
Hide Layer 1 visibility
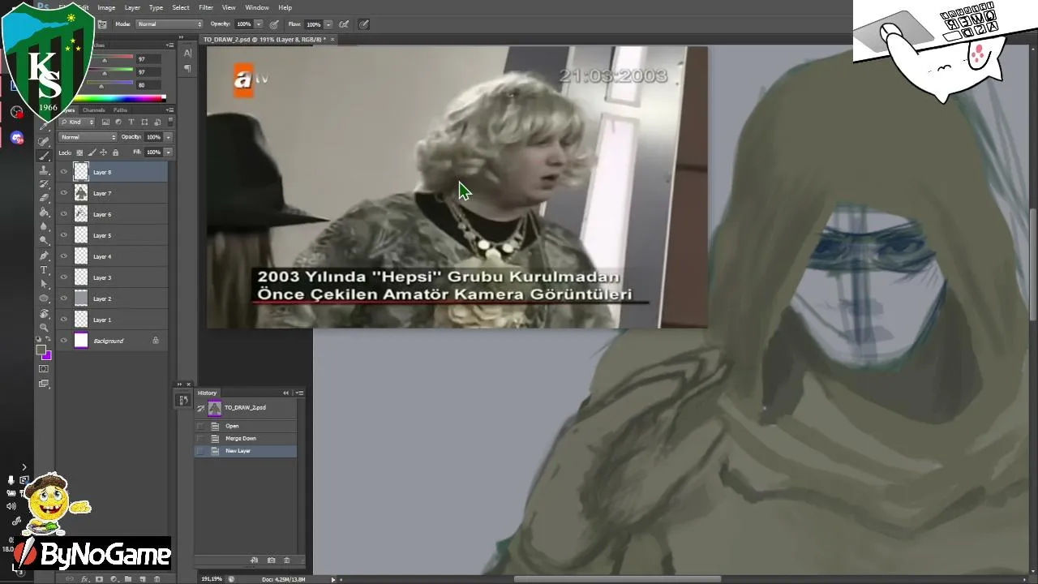point(64,320)
